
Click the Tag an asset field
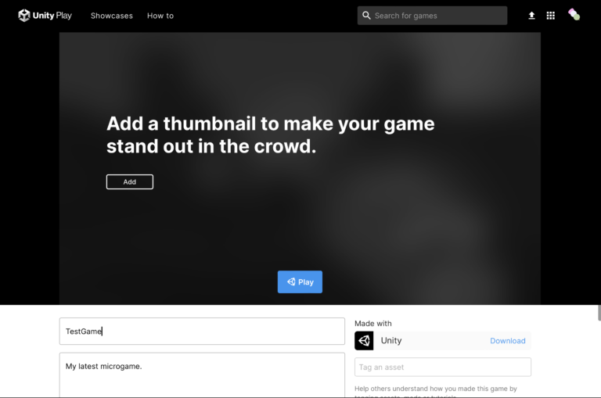pyautogui.click(x=443, y=368)
